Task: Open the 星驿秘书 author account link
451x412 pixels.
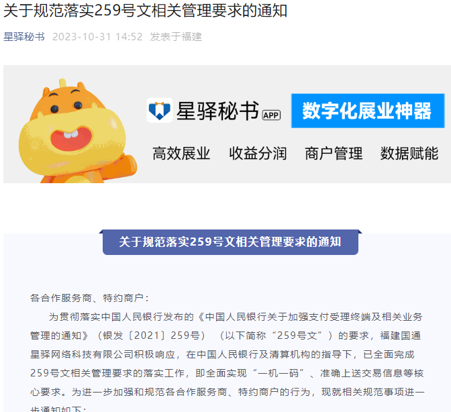Action: click(x=24, y=37)
